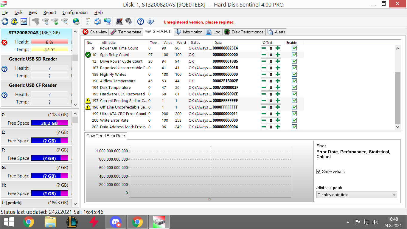This screenshot has height=229, width=407.
Task: Click the C: drive free space bar
Action: [49, 123]
